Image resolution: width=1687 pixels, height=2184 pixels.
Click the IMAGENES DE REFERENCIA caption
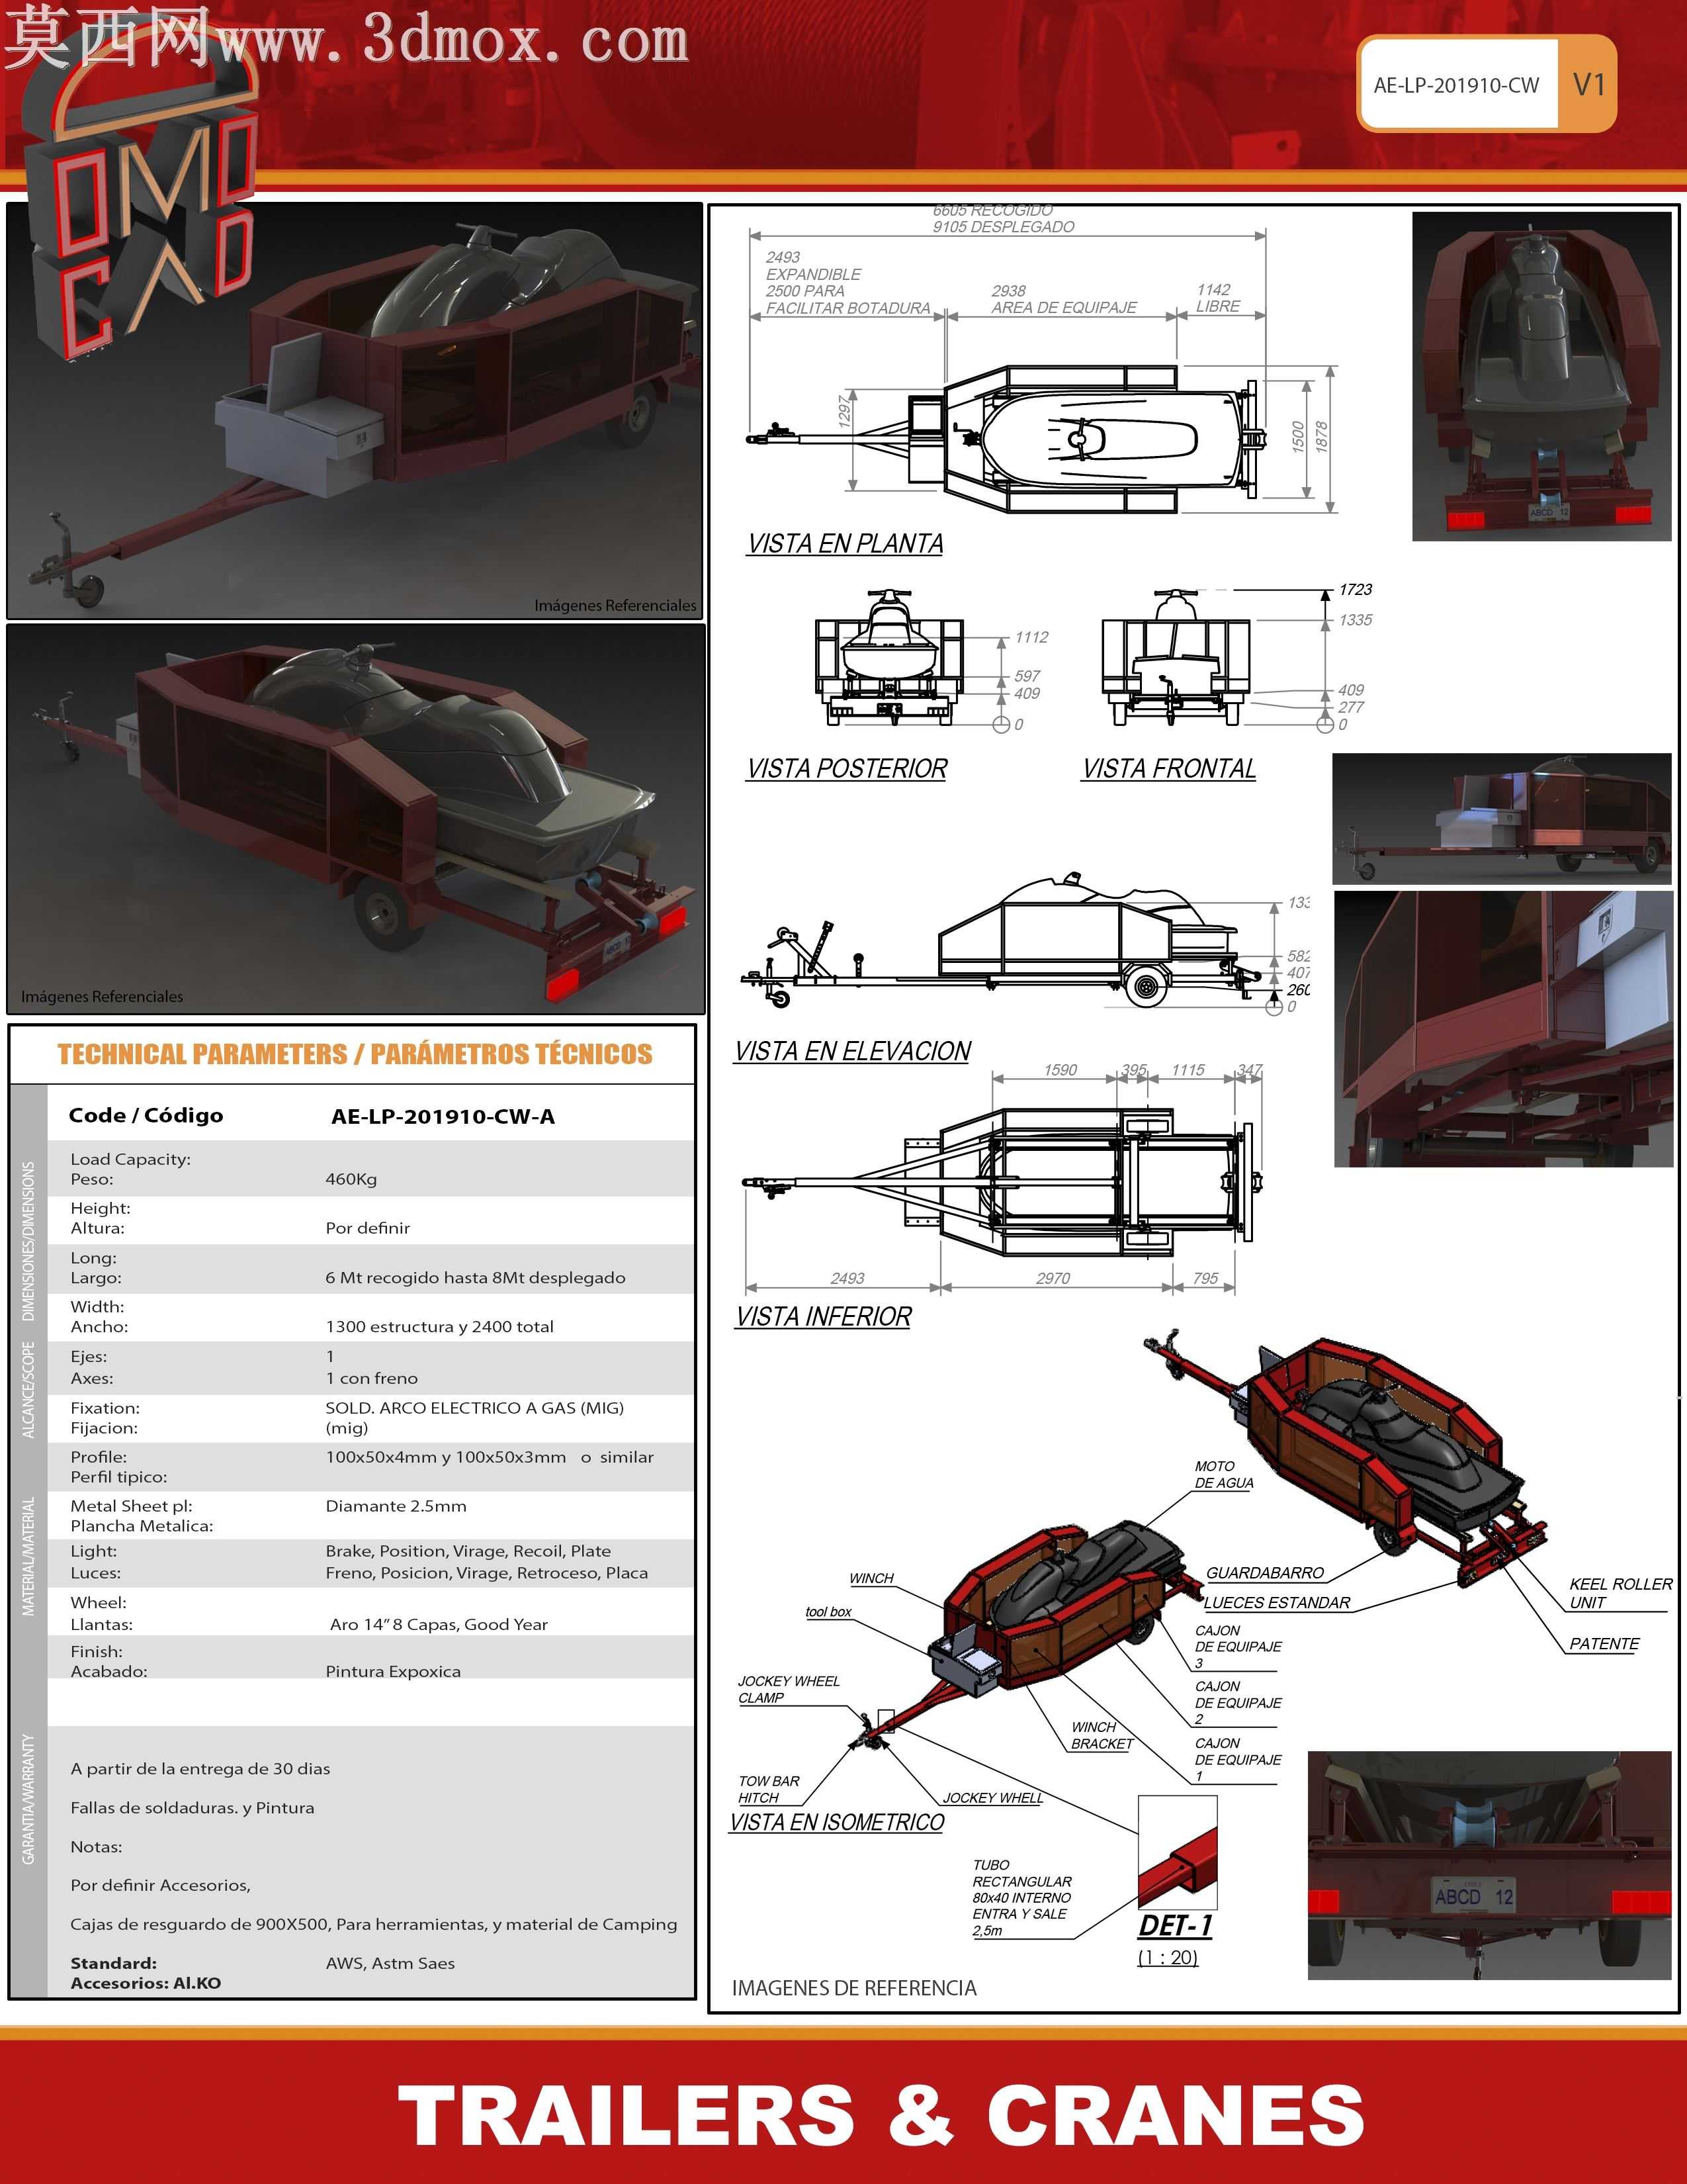point(853,1988)
